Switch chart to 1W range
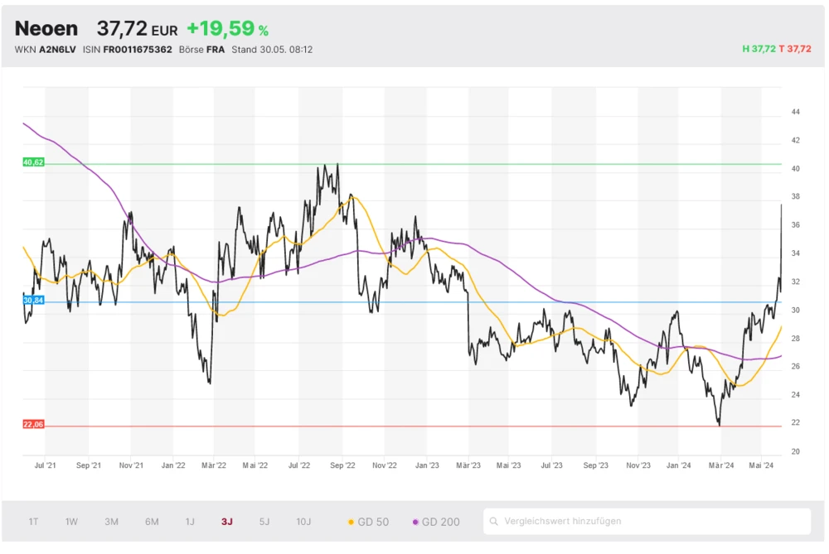The height and width of the screenshot is (554, 829). coord(72,522)
